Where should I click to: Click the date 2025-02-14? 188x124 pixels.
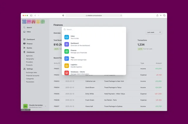tap(70, 100)
